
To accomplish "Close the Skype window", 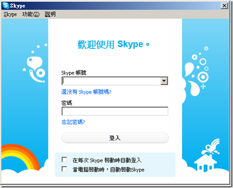I will coord(224,6).
